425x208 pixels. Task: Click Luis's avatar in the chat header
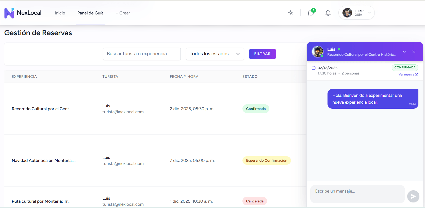(318, 52)
